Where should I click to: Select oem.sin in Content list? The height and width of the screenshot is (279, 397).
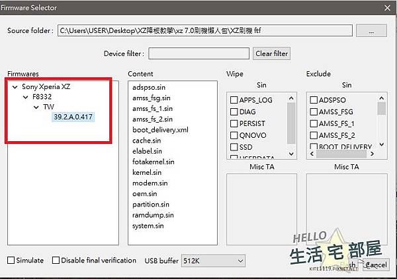144,194
